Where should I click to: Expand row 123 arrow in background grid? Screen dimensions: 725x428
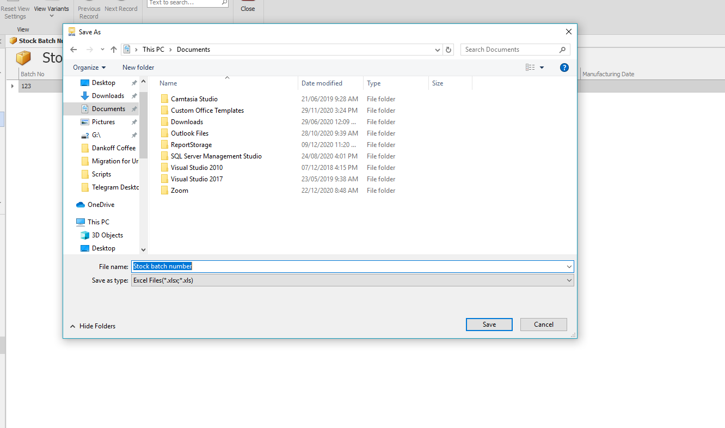pyautogui.click(x=13, y=86)
